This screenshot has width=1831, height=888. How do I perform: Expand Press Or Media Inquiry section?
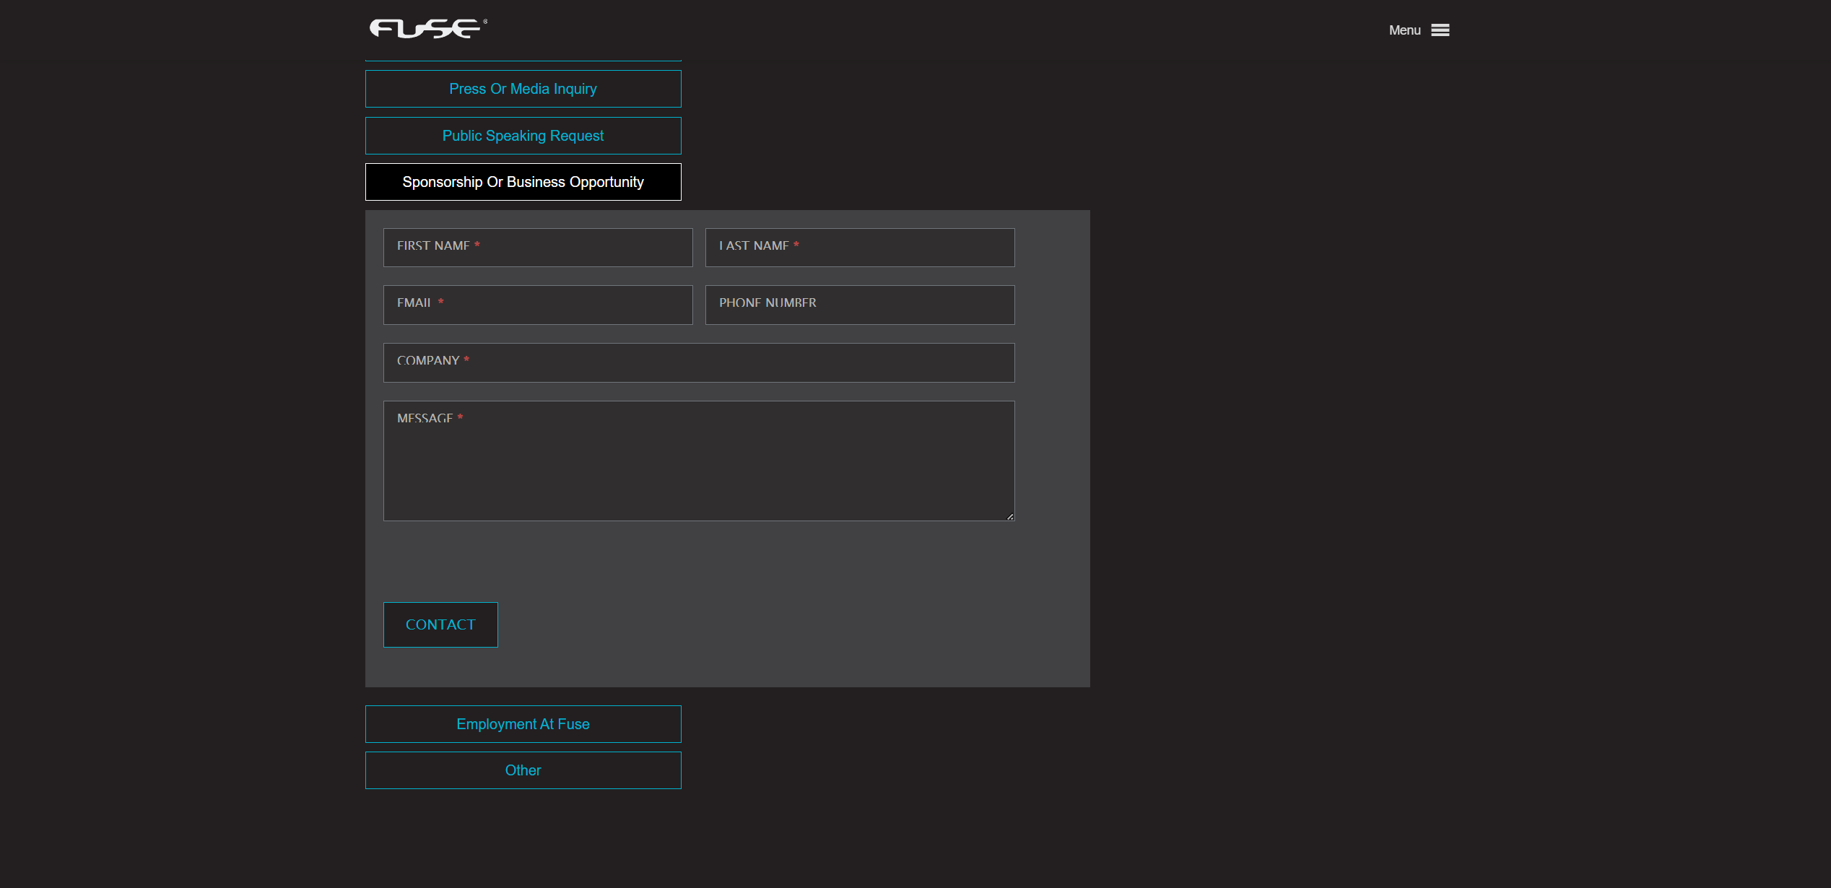(523, 89)
